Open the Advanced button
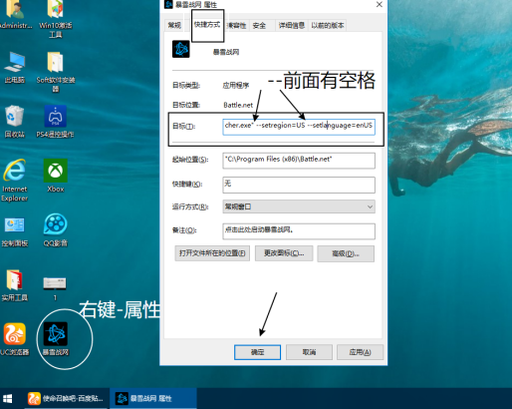The width and height of the screenshot is (512, 409). point(346,253)
